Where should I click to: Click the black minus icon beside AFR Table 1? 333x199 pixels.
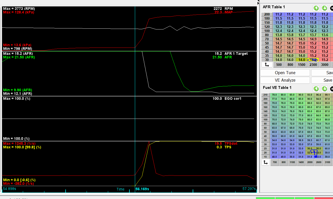click(x=331, y=8)
